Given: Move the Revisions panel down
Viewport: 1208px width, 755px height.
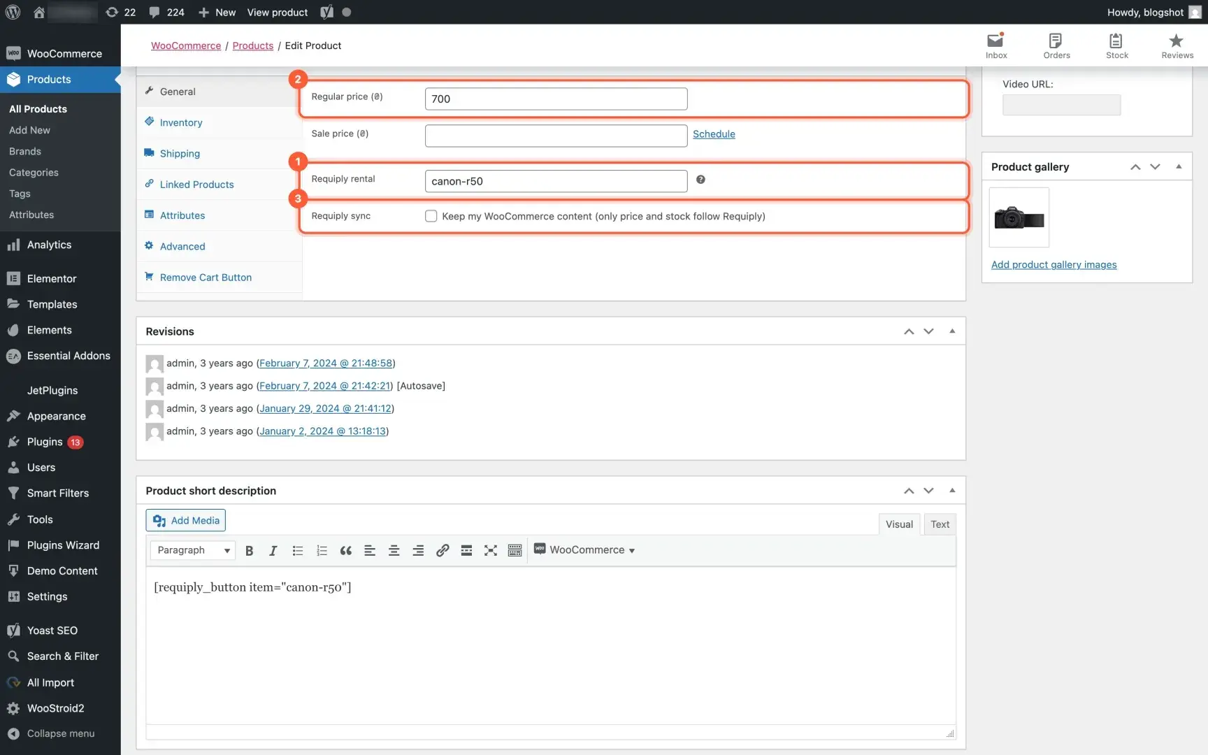Looking at the screenshot, I should click(x=928, y=331).
